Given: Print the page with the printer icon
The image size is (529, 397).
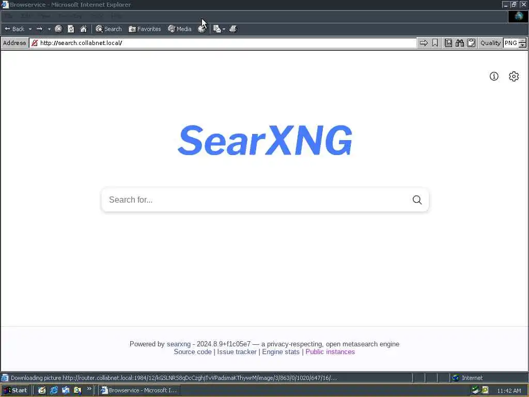Looking at the screenshot, I should (233, 29).
